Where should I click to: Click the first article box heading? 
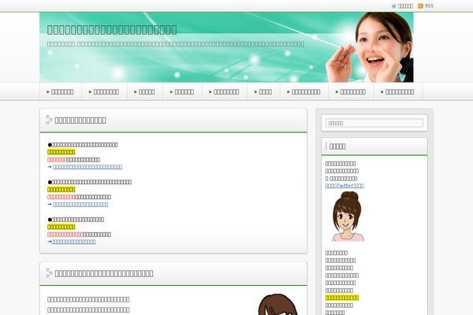tap(80, 120)
